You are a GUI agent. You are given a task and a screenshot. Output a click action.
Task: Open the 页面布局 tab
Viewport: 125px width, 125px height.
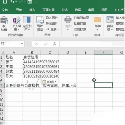click(48, 10)
